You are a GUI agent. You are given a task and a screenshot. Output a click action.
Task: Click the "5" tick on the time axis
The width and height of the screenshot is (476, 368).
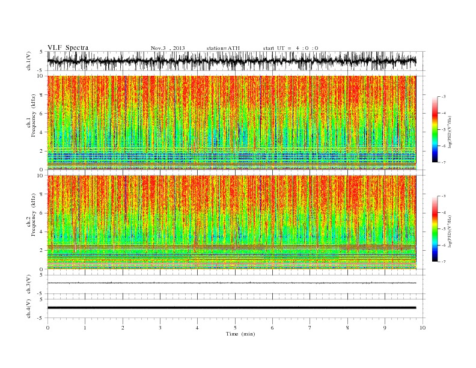[x=235, y=328]
